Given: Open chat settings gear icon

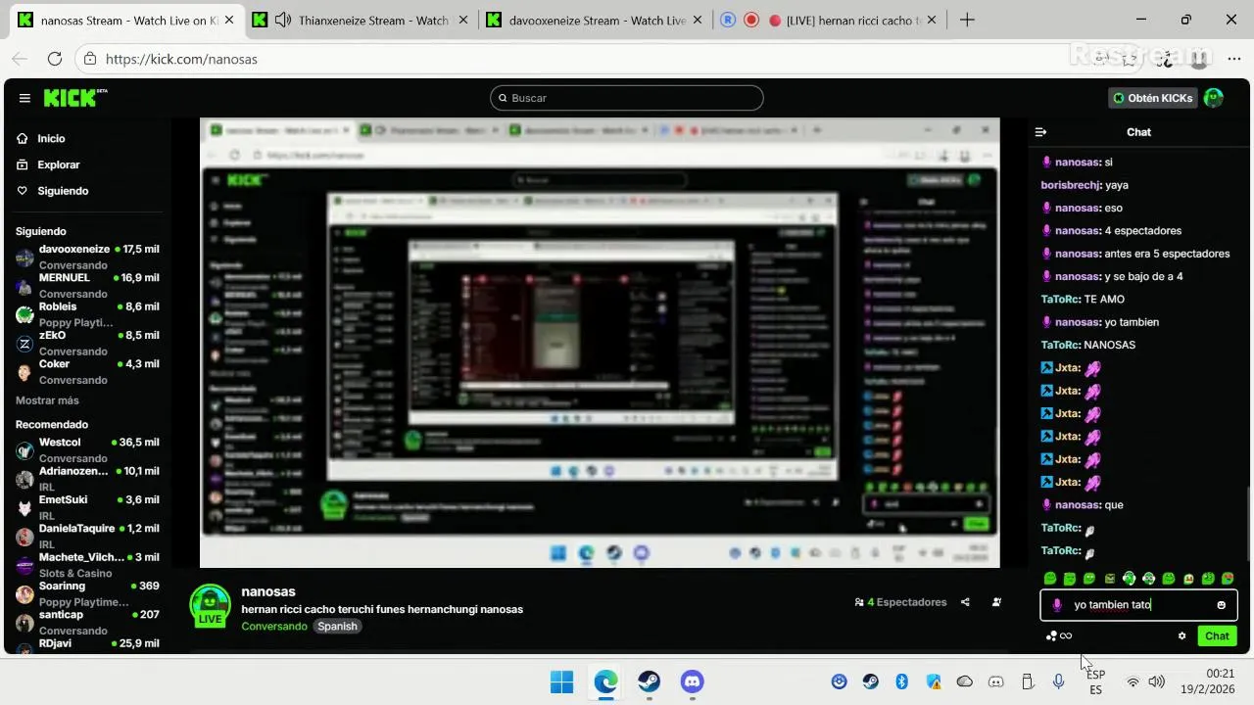Looking at the screenshot, I should click(1182, 635).
